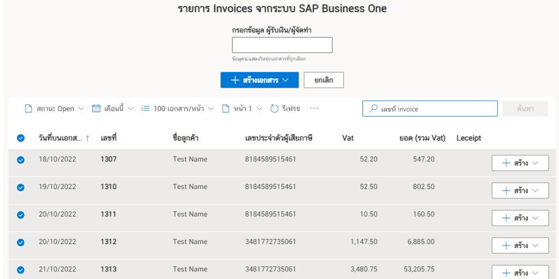The height and width of the screenshot is (279, 559).
Task: Open the three-dots more options menu
Action: point(314,108)
